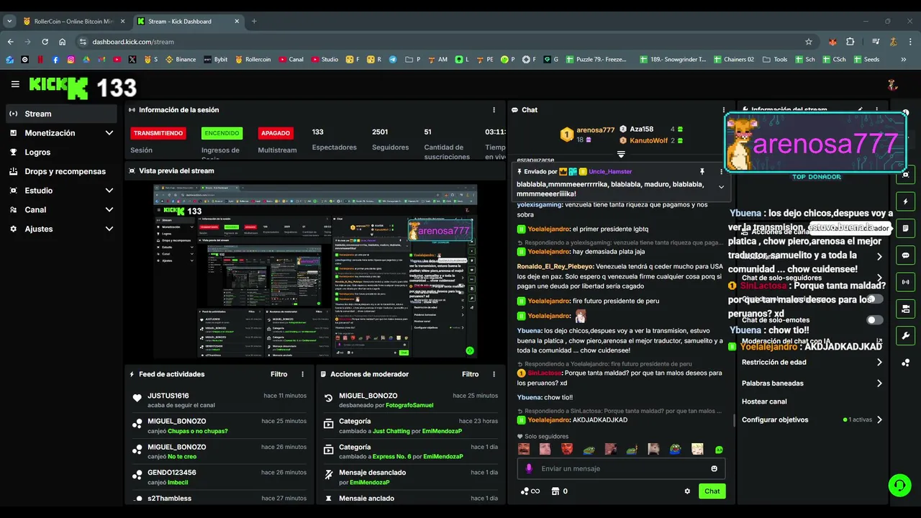Collapse the chat leaderboard chevron
The width and height of the screenshot is (921, 518).
tap(621, 154)
